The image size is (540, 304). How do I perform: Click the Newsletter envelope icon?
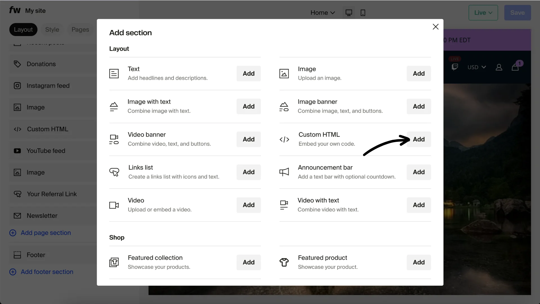pyautogui.click(x=17, y=216)
